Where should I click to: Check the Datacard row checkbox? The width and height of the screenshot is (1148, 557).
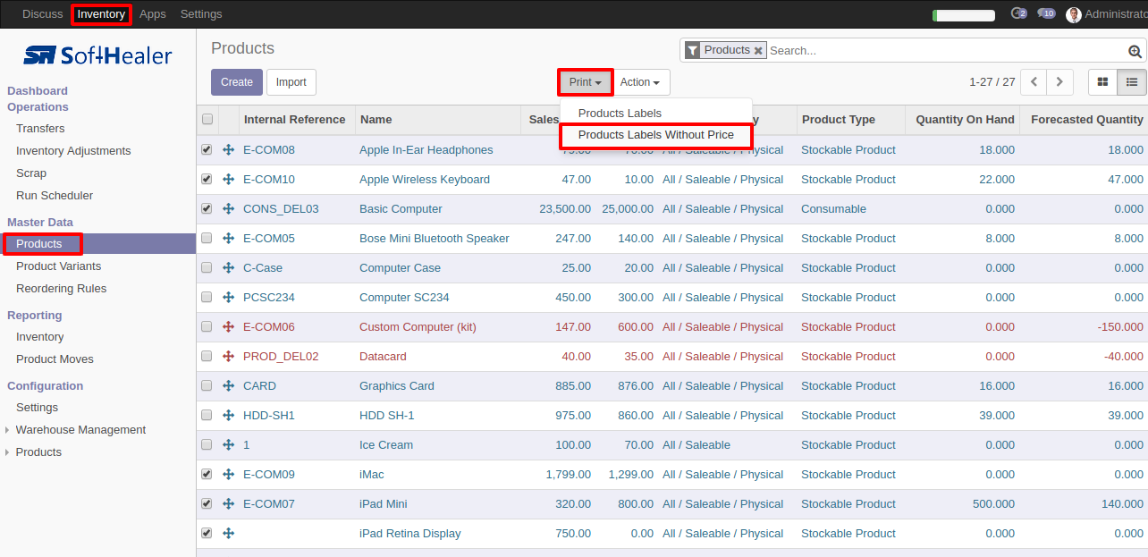pyautogui.click(x=207, y=357)
